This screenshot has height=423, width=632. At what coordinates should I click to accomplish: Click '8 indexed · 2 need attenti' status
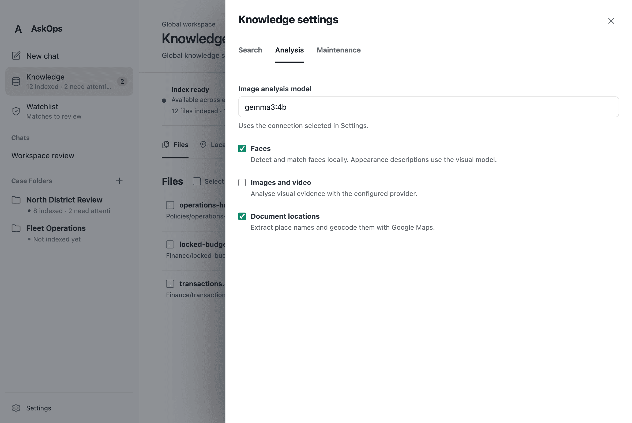[x=72, y=211]
